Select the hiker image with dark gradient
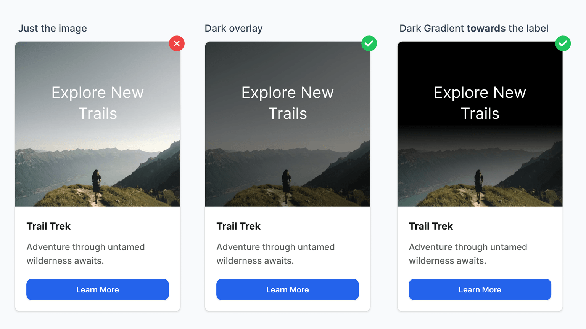The image size is (586, 329). pos(480,124)
